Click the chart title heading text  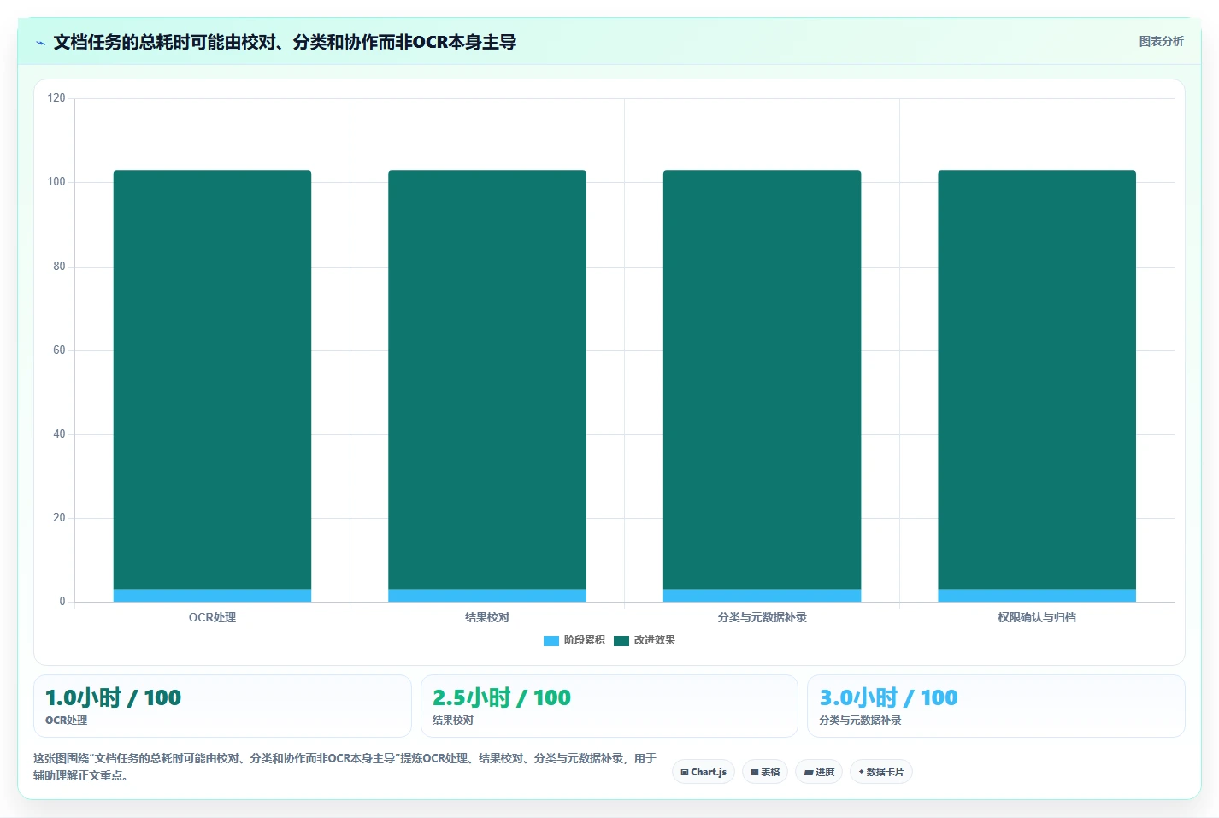click(x=285, y=42)
